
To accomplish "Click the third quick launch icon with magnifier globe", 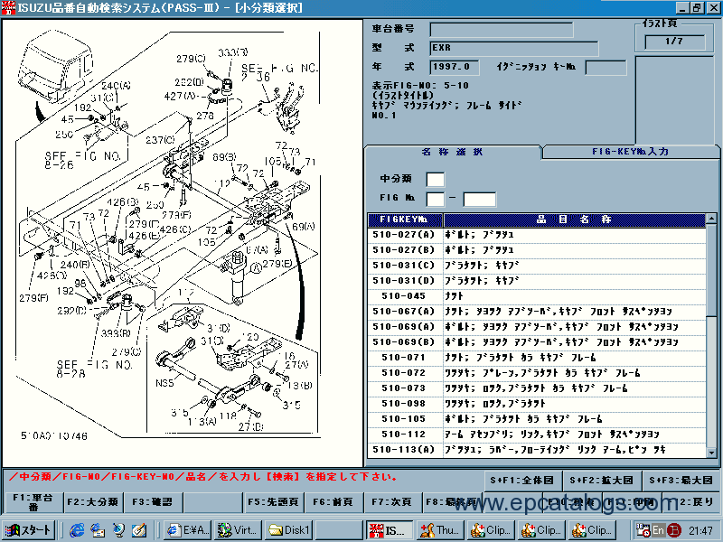I will (118, 530).
